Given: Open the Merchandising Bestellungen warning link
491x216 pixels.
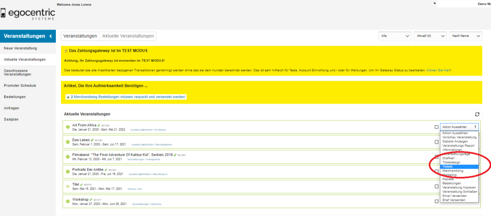Looking at the screenshot, I should click(128, 97).
